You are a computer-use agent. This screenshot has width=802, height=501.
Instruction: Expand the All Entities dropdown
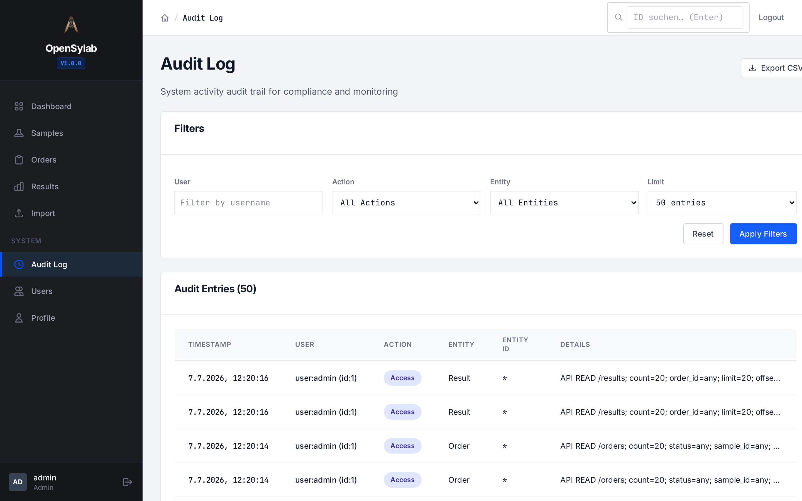tap(564, 202)
